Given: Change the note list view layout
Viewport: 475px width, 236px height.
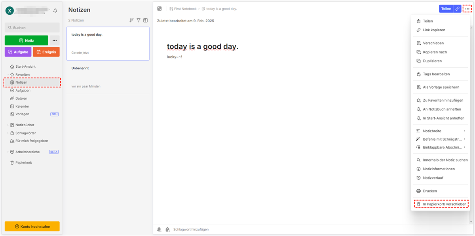Looking at the screenshot, I should [x=145, y=21].
